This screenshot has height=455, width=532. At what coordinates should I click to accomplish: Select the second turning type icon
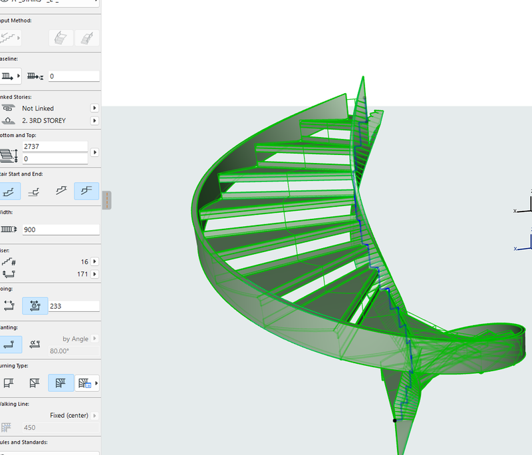coord(35,383)
